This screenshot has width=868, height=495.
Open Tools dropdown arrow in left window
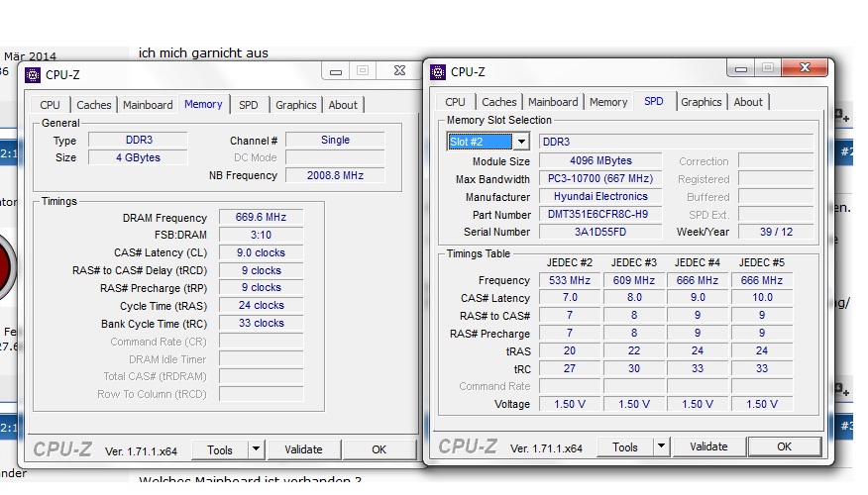tap(256, 449)
